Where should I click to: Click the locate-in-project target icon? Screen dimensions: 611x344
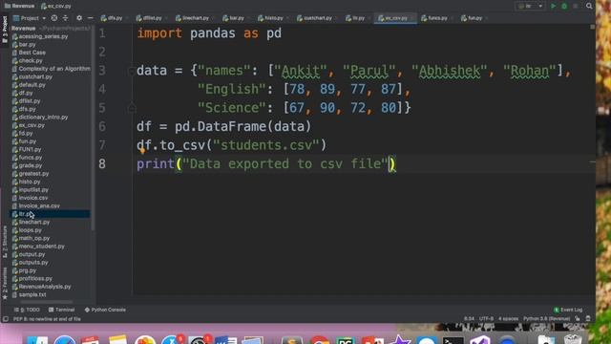click(54, 18)
